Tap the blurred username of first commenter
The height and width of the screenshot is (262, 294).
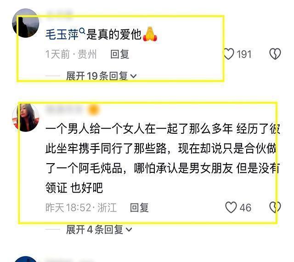click(60, 13)
